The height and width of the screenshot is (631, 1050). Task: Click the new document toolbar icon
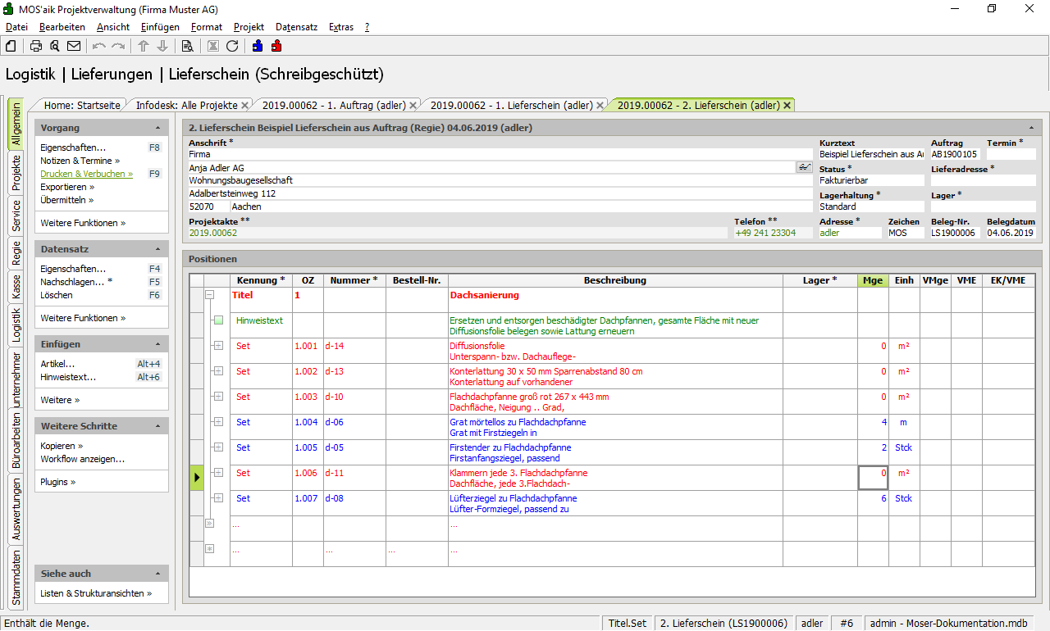point(11,46)
